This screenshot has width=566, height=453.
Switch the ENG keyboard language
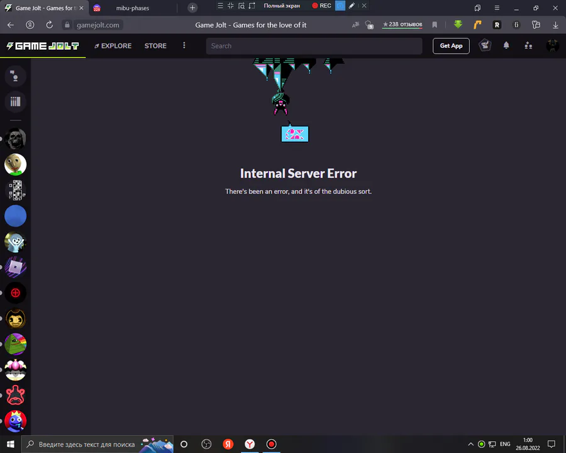[505, 444]
